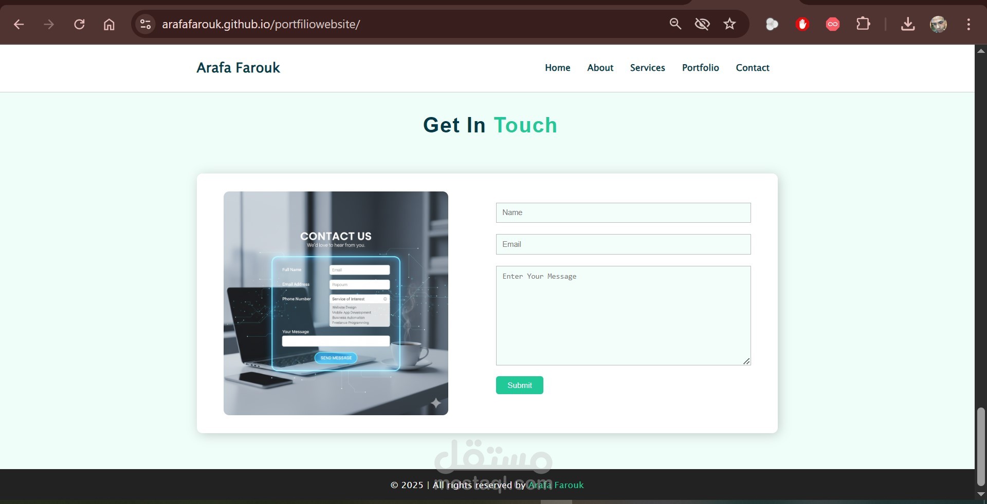This screenshot has width=987, height=504.
Task: View site information icon in address bar
Action: 145,24
